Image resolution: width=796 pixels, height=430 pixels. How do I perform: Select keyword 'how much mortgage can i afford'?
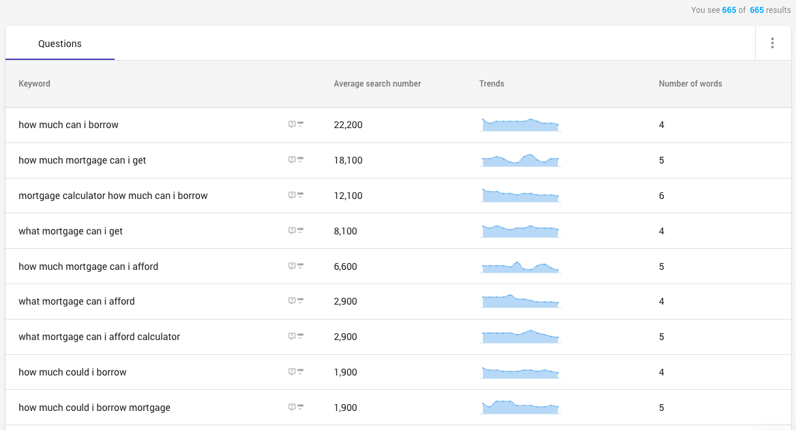coord(89,266)
